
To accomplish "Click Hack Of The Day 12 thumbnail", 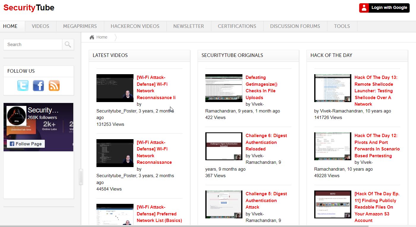I will point(333,146).
